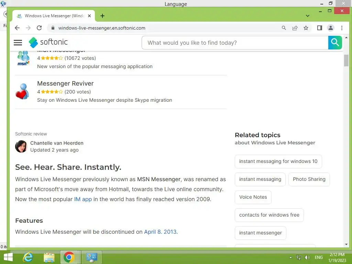Open the MSN Messenger app icon
The height and width of the screenshot is (264, 352).
pyautogui.click(x=23, y=58)
